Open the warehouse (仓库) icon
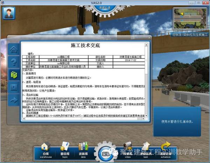Image resolution: width=210 pixels, height=163 pixels. tap(46, 149)
